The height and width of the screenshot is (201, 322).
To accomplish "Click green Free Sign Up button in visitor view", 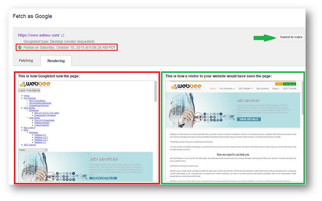I will pos(289,84).
